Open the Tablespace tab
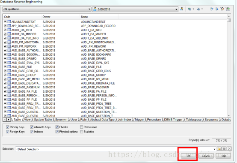This screenshot has height=163, width=237. [194, 120]
